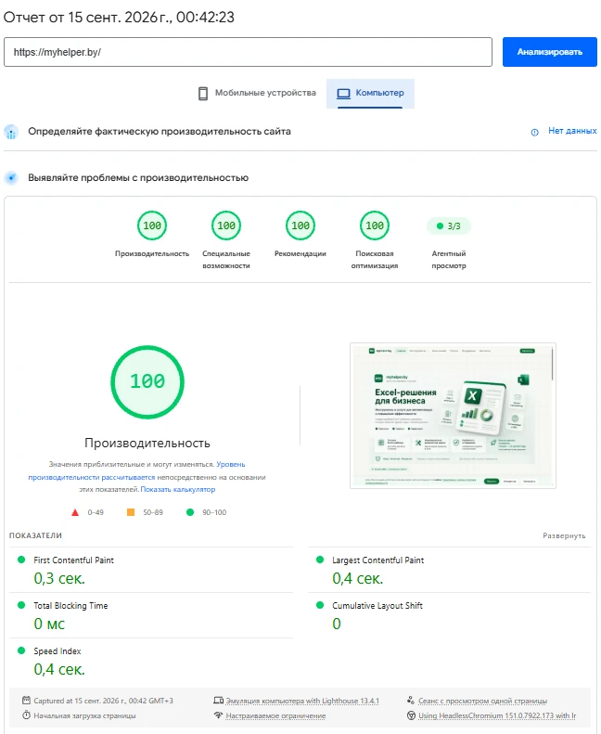Viewport: 601px width, 734px height.
Task: Click the 0,4 сек. value under Speed Index
Action: [59, 669]
